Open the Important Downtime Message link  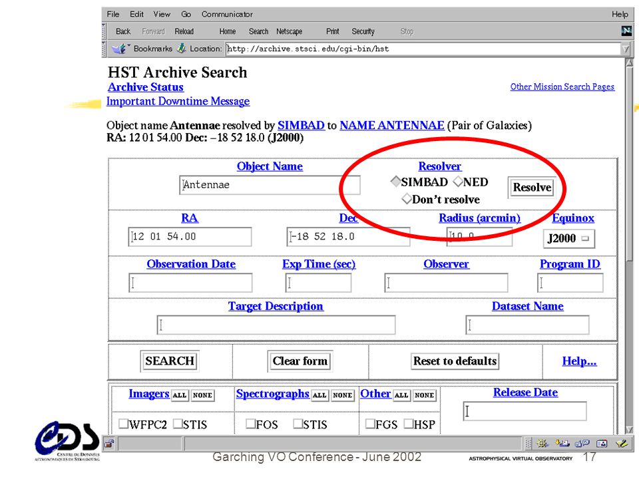178,101
